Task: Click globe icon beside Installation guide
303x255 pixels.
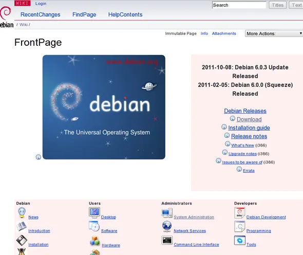Action: [x=224, y=126]
